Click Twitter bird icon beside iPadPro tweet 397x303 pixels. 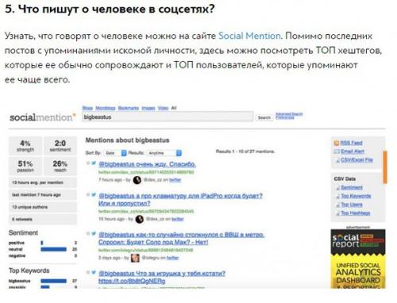94,195
